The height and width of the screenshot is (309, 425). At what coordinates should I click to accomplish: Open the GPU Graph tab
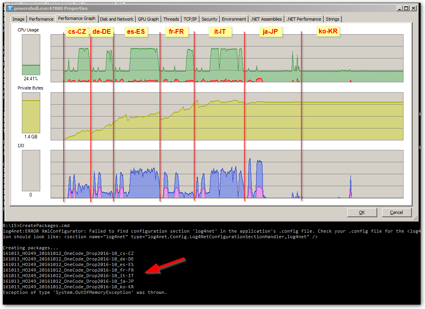pos(148,19)
